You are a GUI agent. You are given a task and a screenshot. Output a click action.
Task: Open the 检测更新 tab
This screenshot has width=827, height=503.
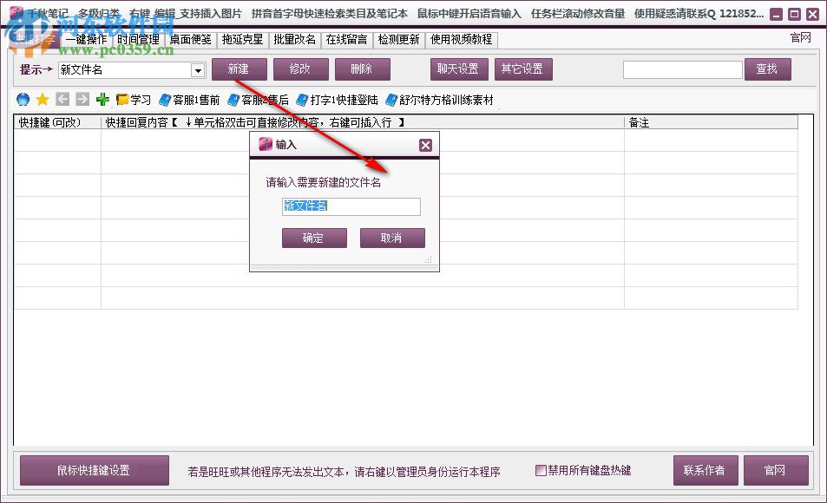pos(399,40)
